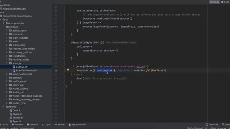230x129 pixels.
Task: Click the App Inspection tab icon
Action: point(70,125)
